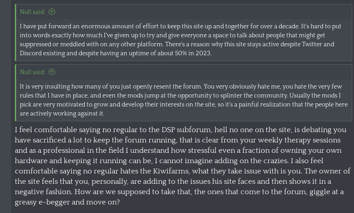
Task: Click the dark left margin strip of the post
Action: (6, 106)
